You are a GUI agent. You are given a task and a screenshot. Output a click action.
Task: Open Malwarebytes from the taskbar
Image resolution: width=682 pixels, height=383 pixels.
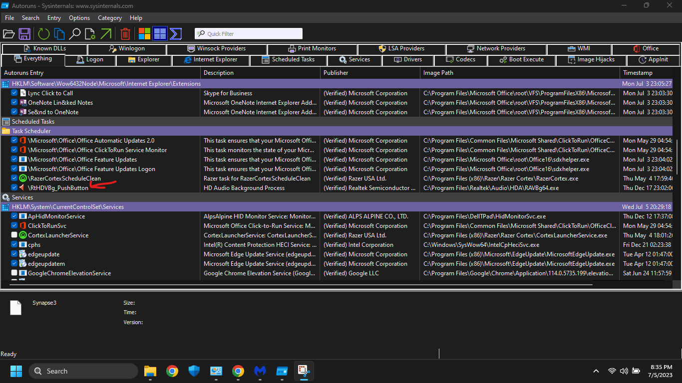260,371
